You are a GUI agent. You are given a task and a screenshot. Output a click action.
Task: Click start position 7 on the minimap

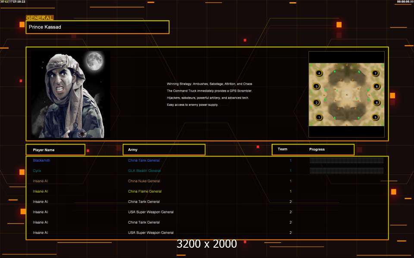coord(376,73)
